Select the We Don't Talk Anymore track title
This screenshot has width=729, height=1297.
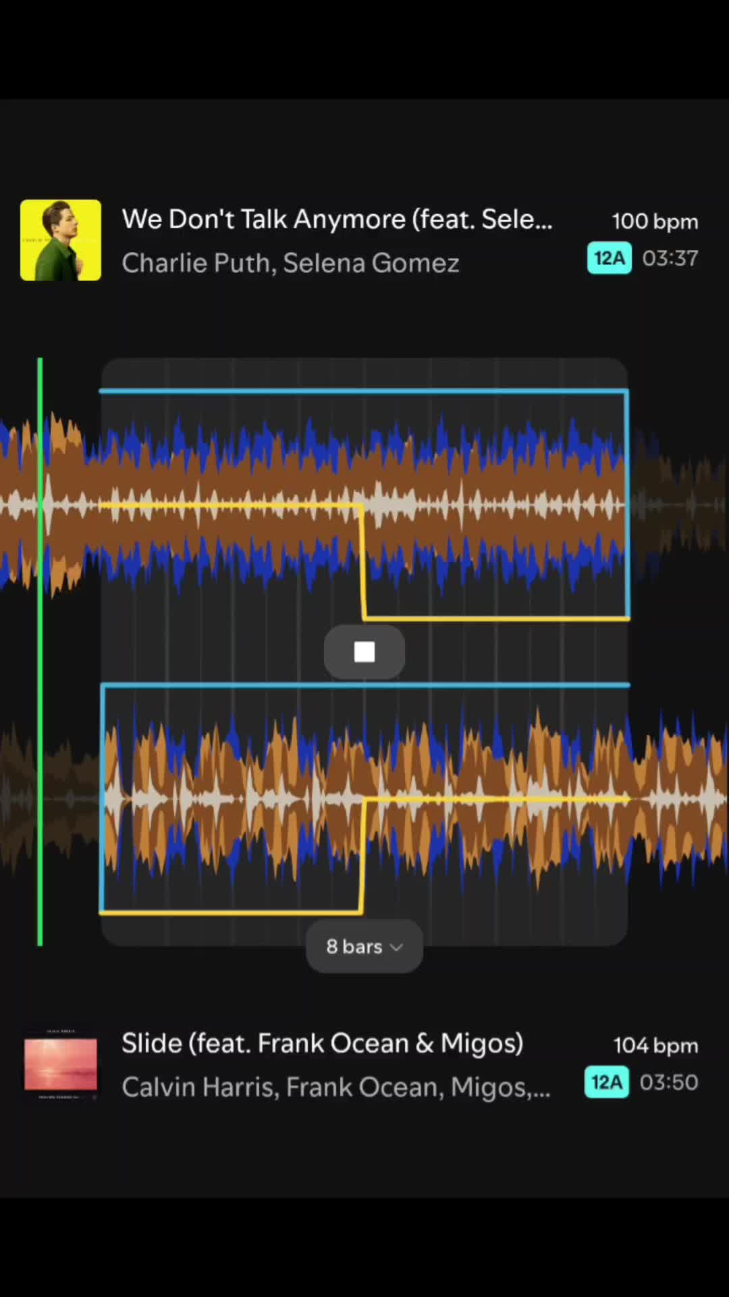point(337,219)
